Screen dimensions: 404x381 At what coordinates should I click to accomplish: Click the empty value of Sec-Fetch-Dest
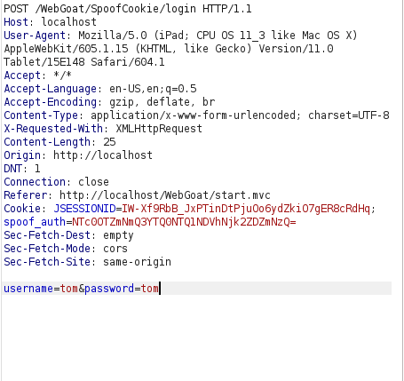(x=118, y=235)
